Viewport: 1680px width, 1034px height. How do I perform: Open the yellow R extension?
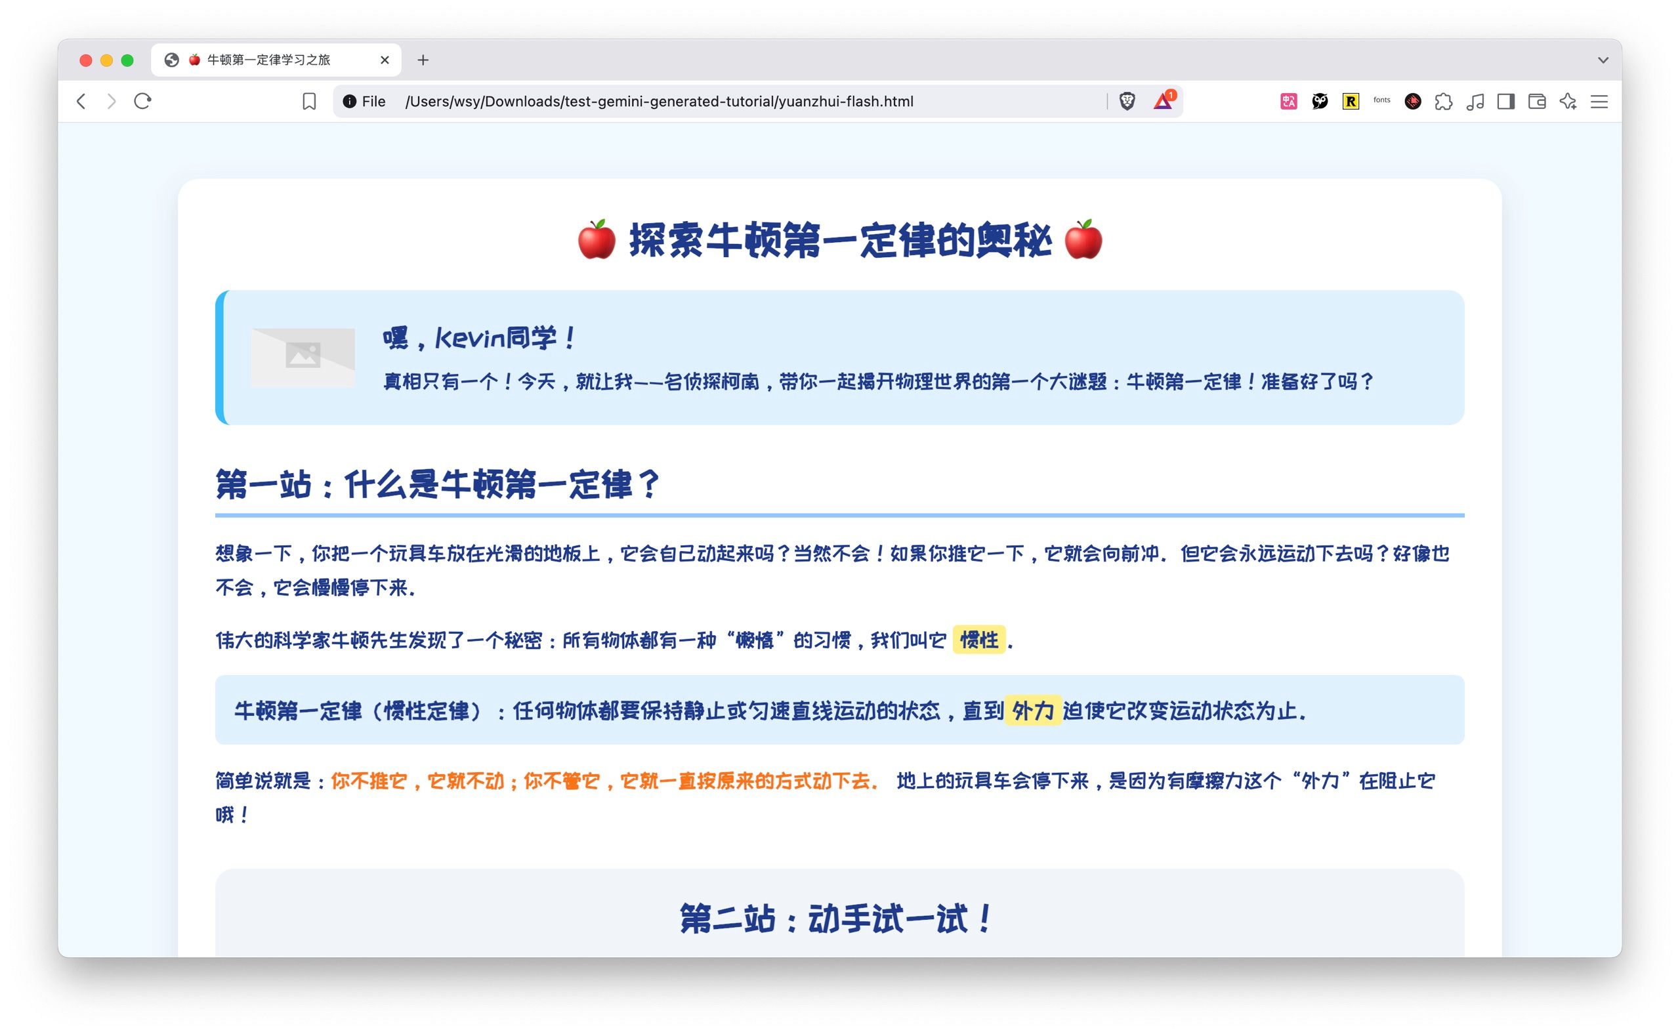1351,101
